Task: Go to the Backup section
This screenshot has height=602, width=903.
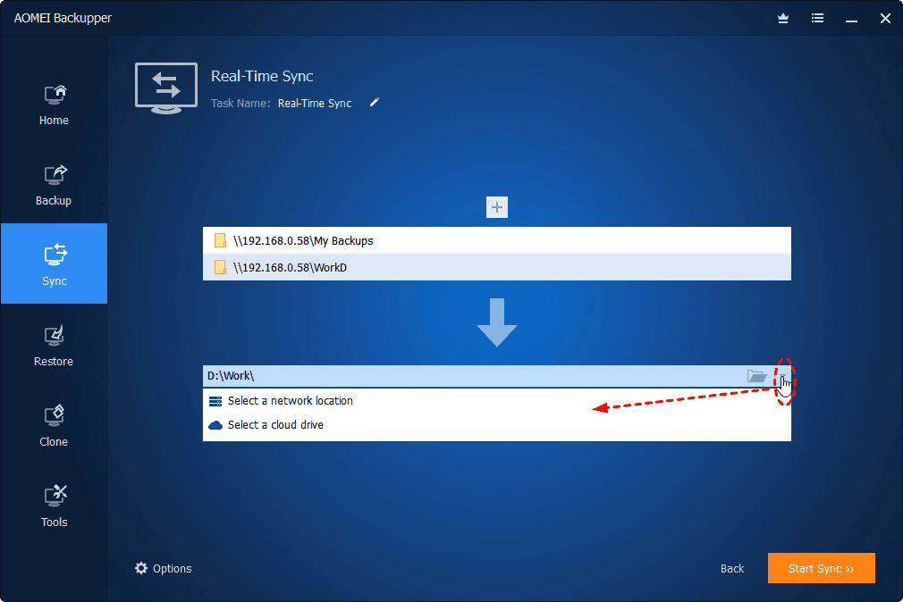Action: 54,185
